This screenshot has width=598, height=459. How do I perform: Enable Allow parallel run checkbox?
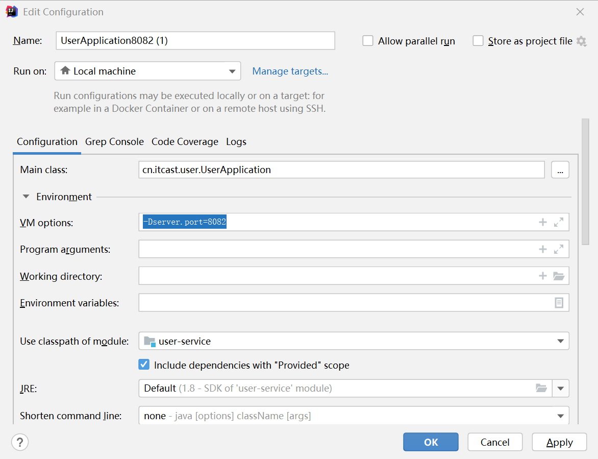[368, 41]
